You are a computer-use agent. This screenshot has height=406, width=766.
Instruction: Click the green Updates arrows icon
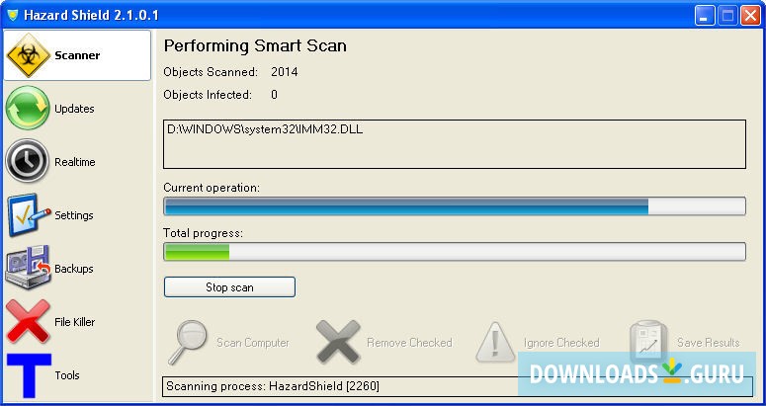tap(28, 108)
